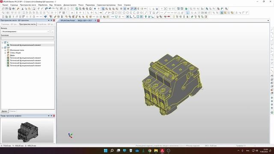Select the last Логический функциональный элемент row
Viewport: 274px width, 154px height.
tap(25, 65)
